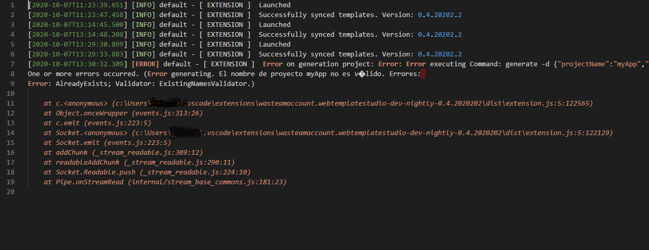Click the timestamp 2020-10-07T11:23:39.651

pyautogui.click(x=78, y=5)
